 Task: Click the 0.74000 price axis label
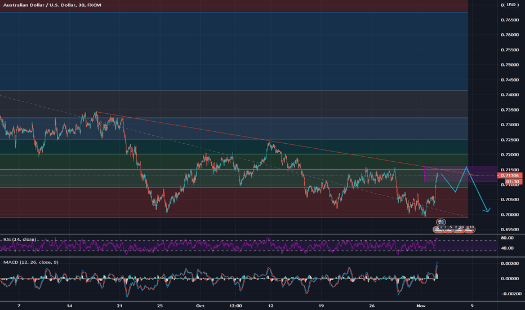click(510, 95)
